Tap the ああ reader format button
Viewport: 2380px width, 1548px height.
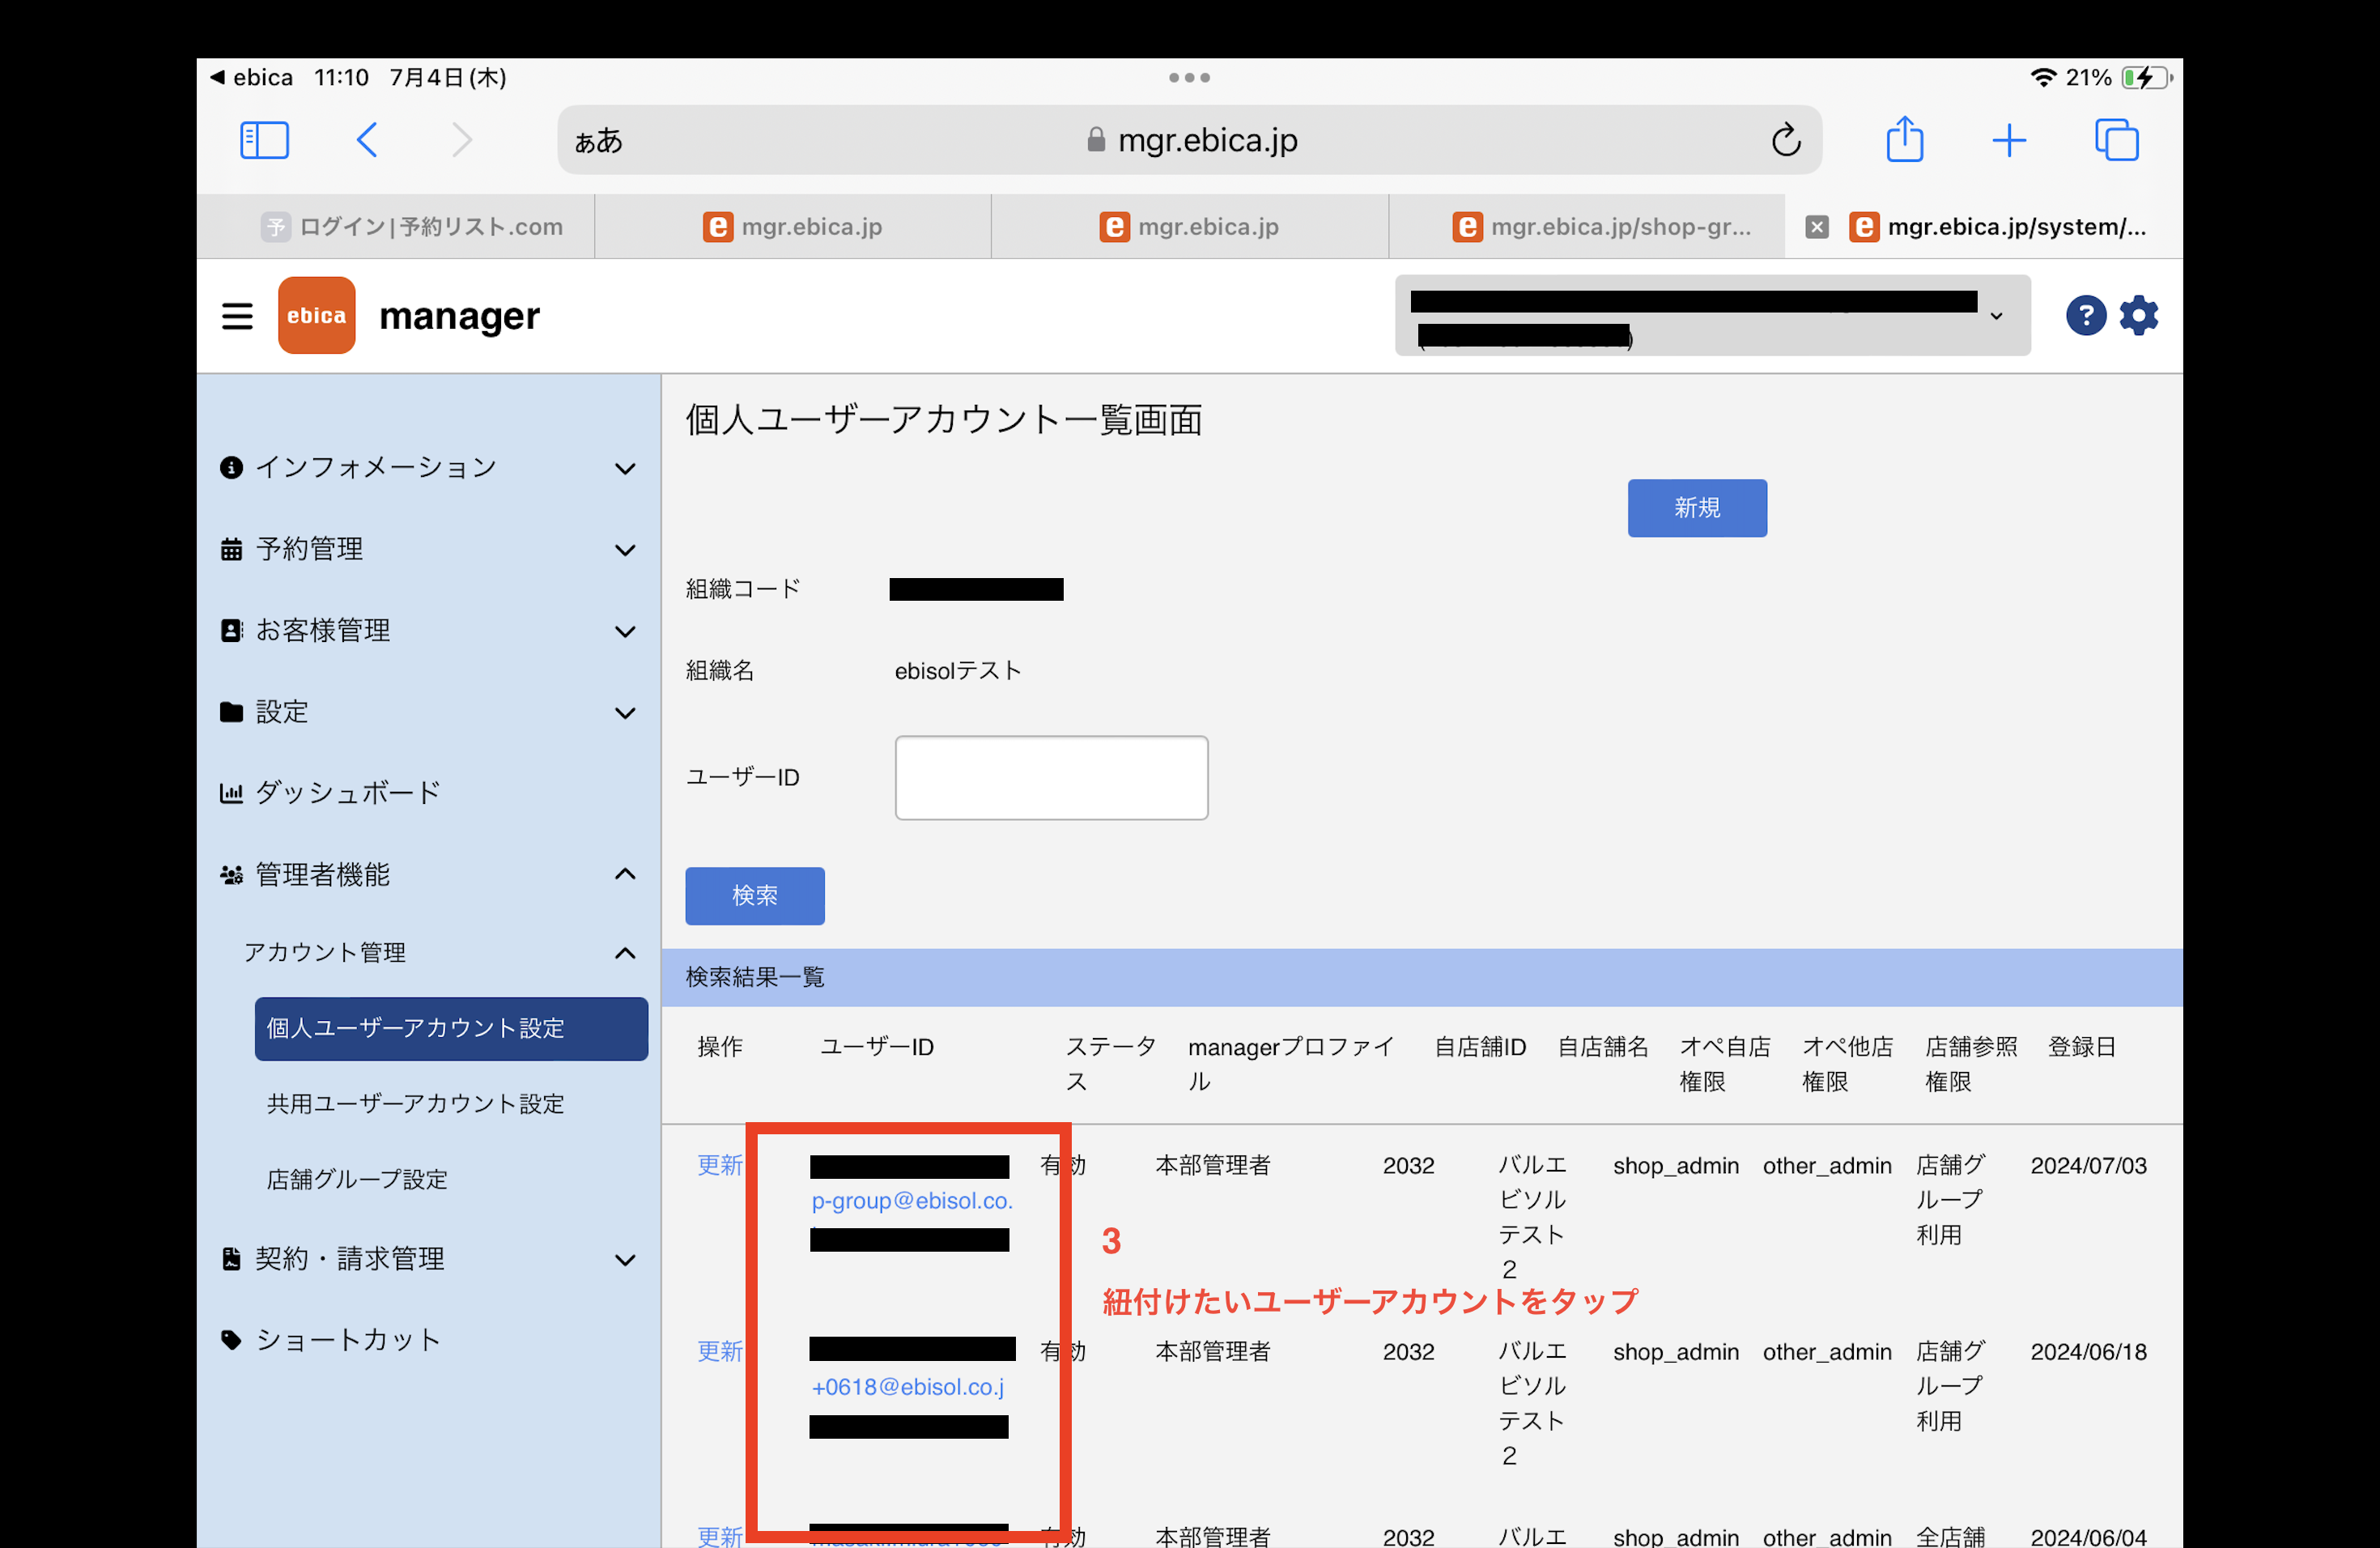pos(599,140)
